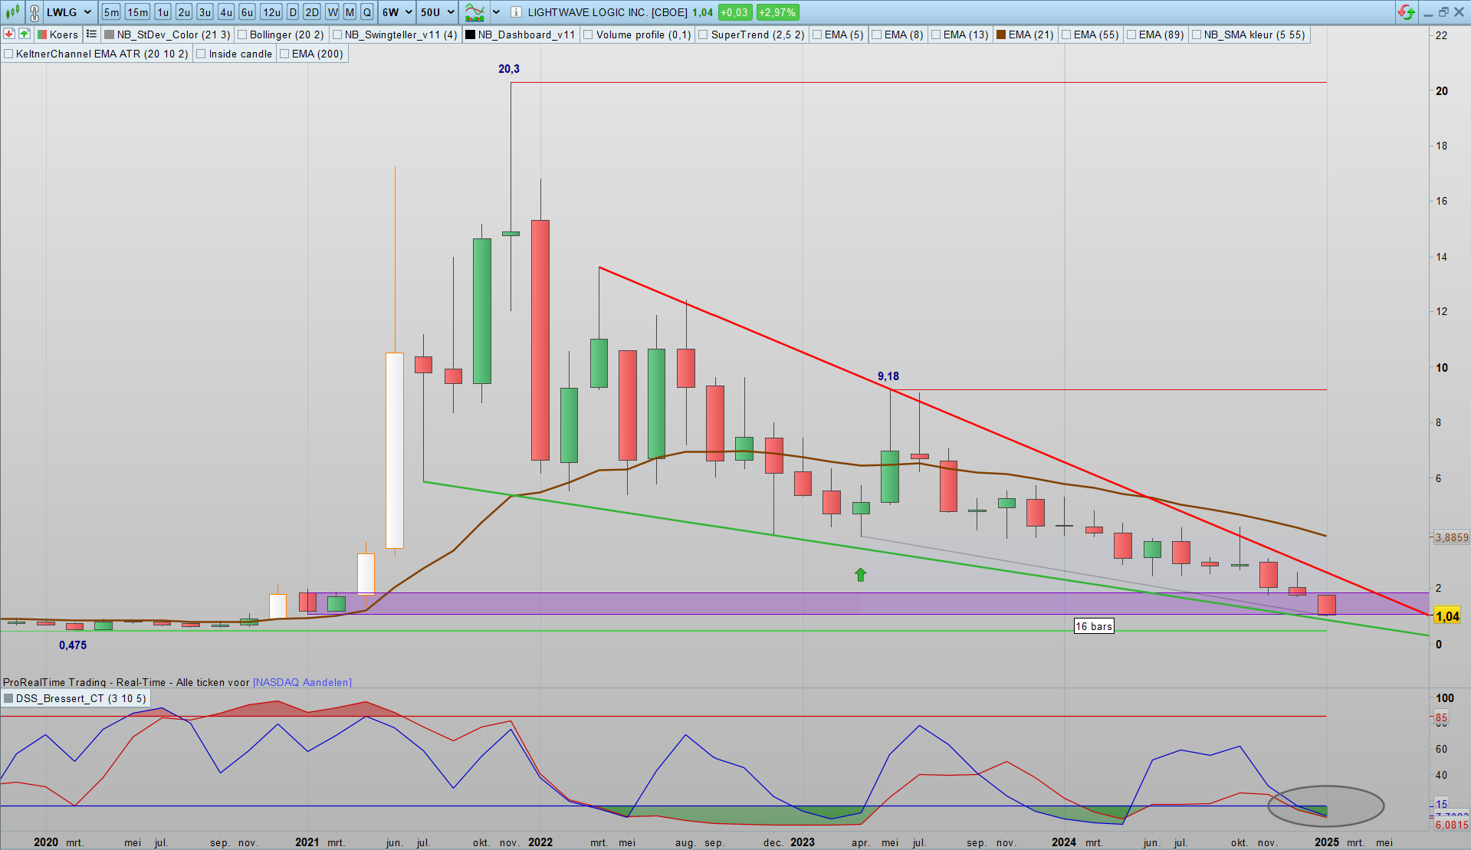
Task: Enable the SuperTrend (2,5 2) checkbox
Action: pyautogui.click(x=703, y=34)
